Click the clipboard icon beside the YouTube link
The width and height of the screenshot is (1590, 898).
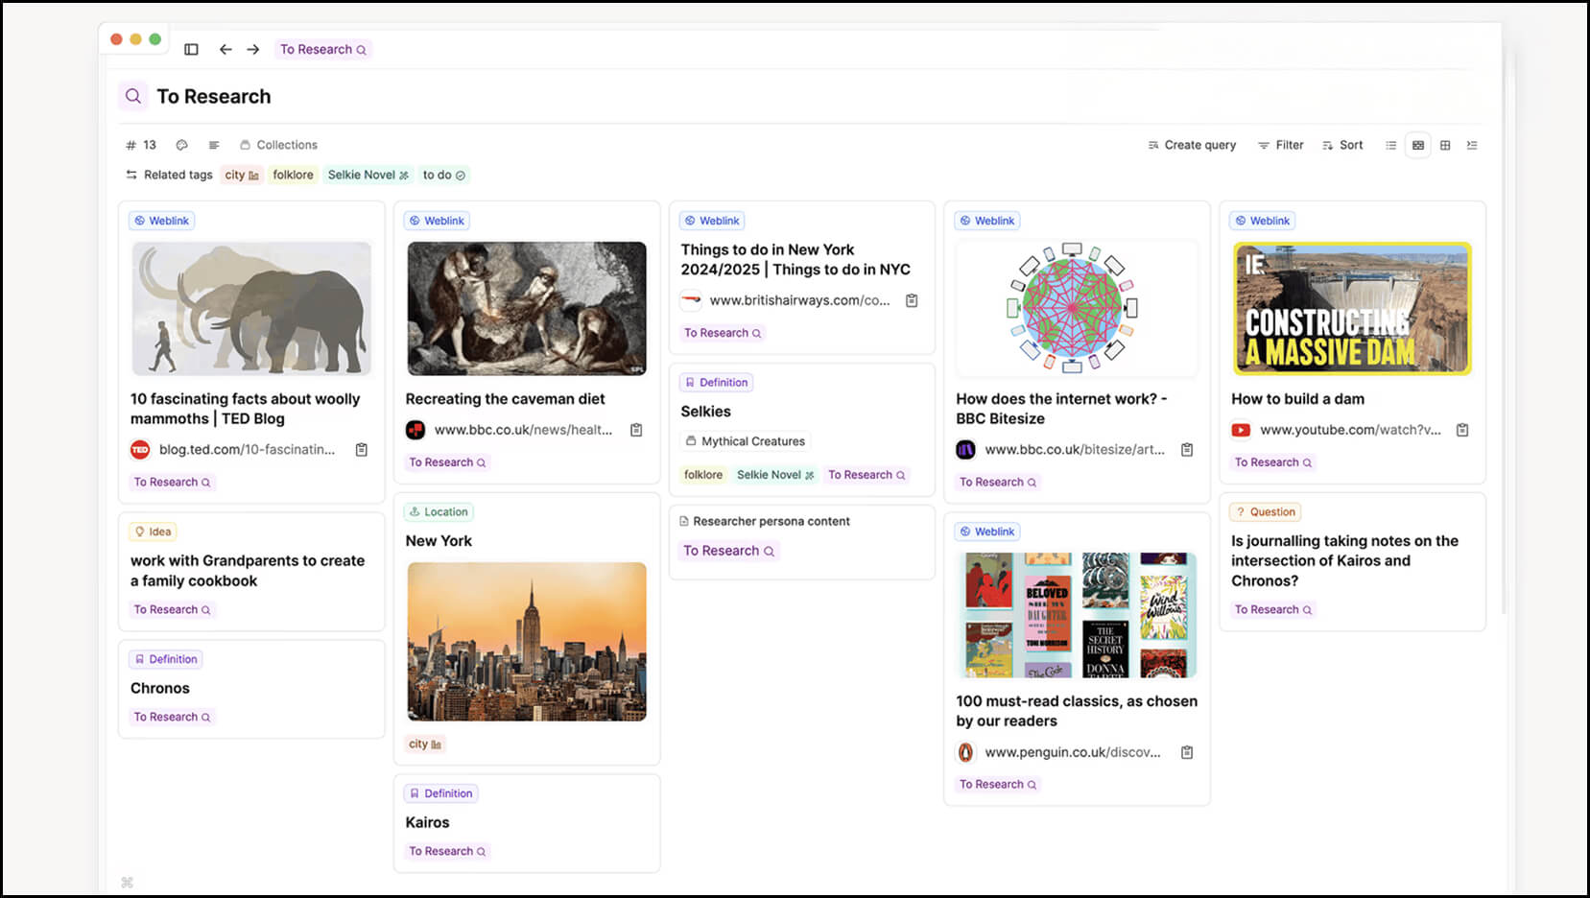(1462, 430)
